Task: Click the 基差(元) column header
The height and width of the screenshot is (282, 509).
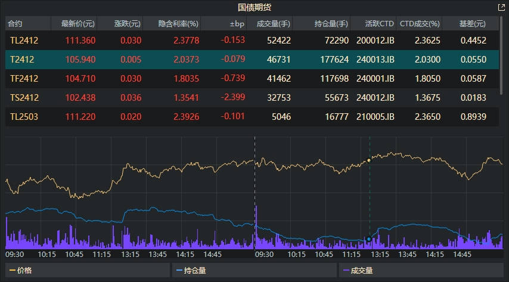Action: [x=472, y=24]
